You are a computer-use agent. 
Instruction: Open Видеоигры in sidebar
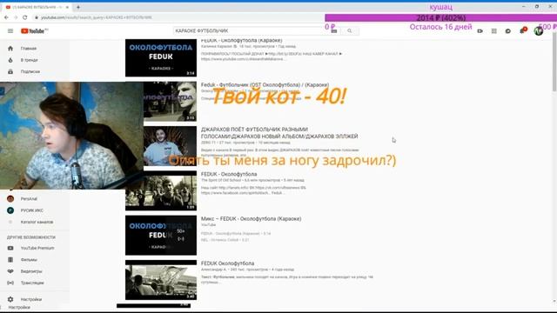click(x=31, y=271)
